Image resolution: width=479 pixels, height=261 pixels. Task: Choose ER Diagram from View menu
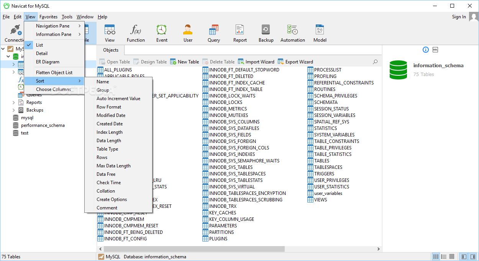pos(54,62)
